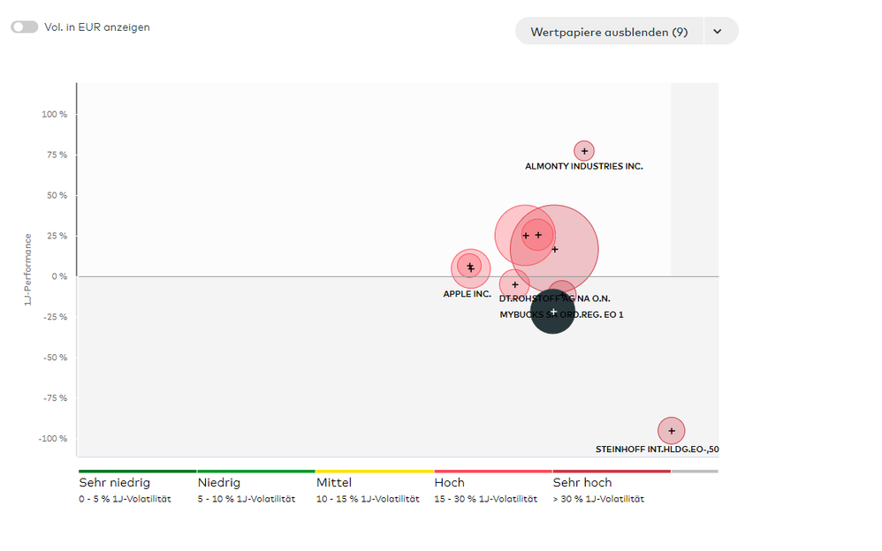Select the 'Hoch' volatility category
The width and height of the screenshot is (882, 551).
click(450, 483)
